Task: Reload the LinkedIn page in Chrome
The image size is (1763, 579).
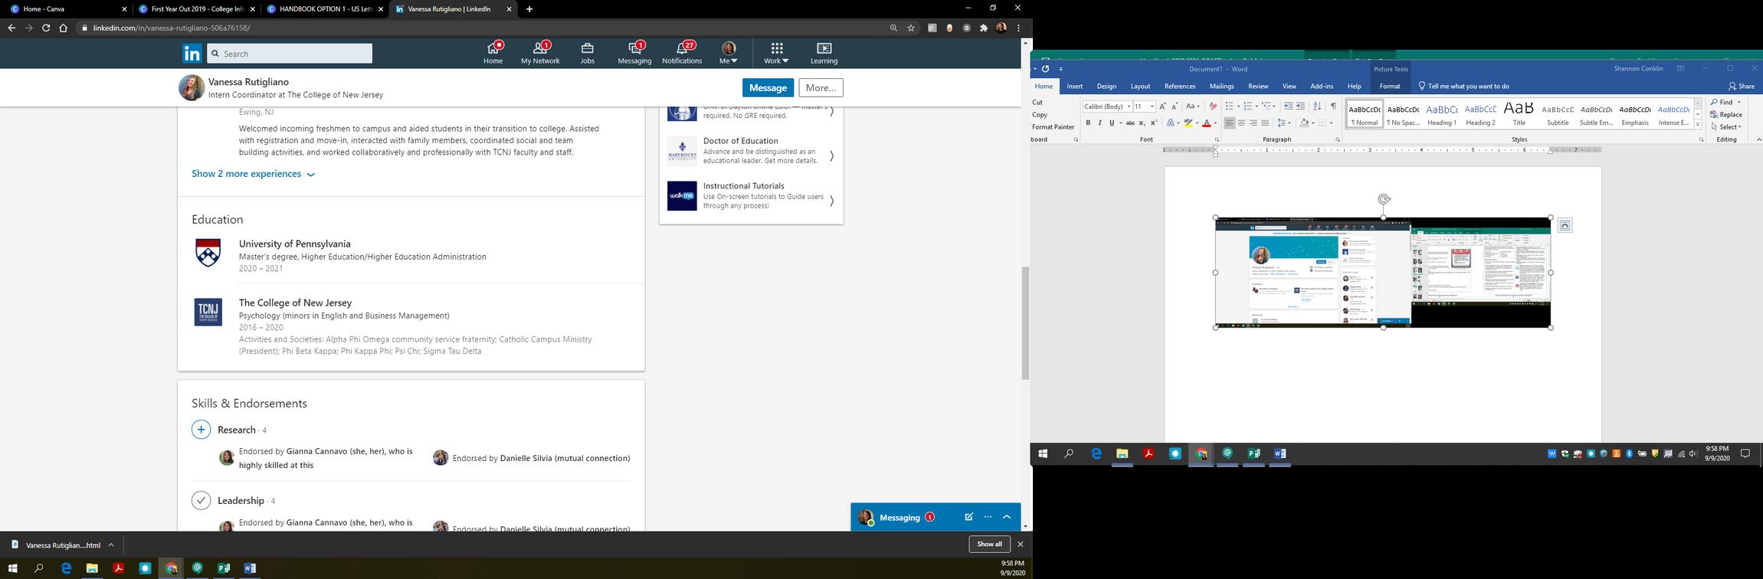Action: point(46,28)
